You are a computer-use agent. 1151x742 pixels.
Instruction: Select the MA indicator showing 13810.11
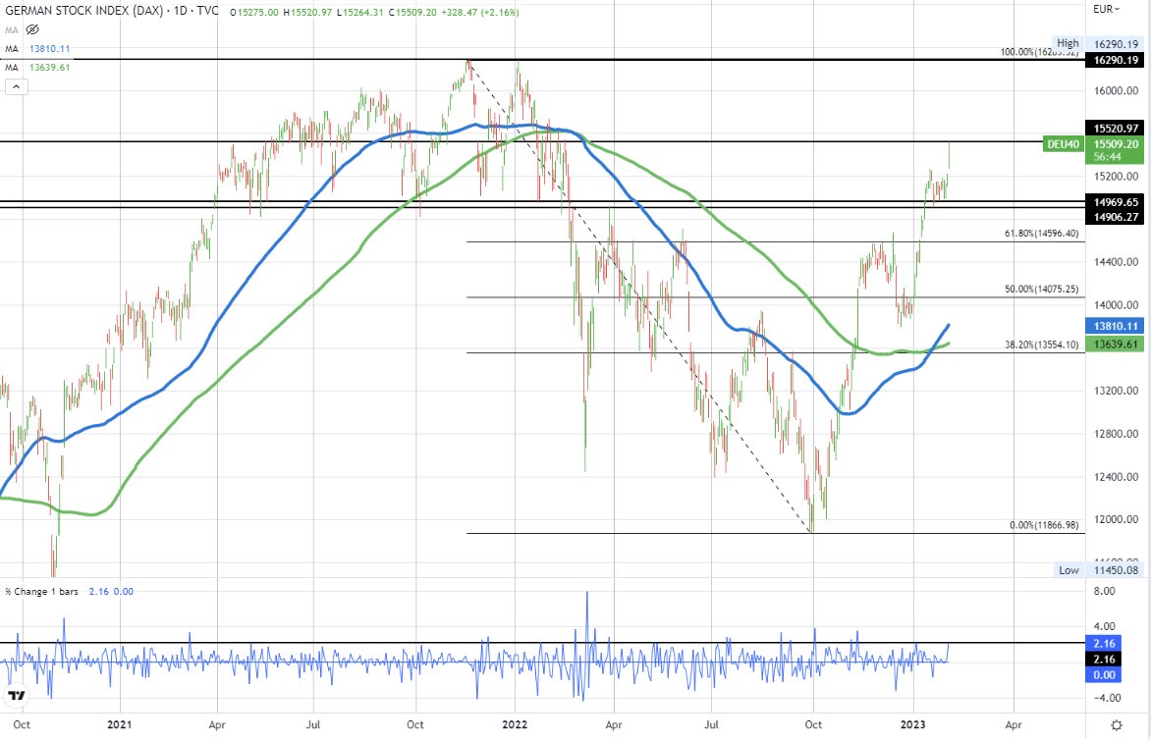[37, 48]
